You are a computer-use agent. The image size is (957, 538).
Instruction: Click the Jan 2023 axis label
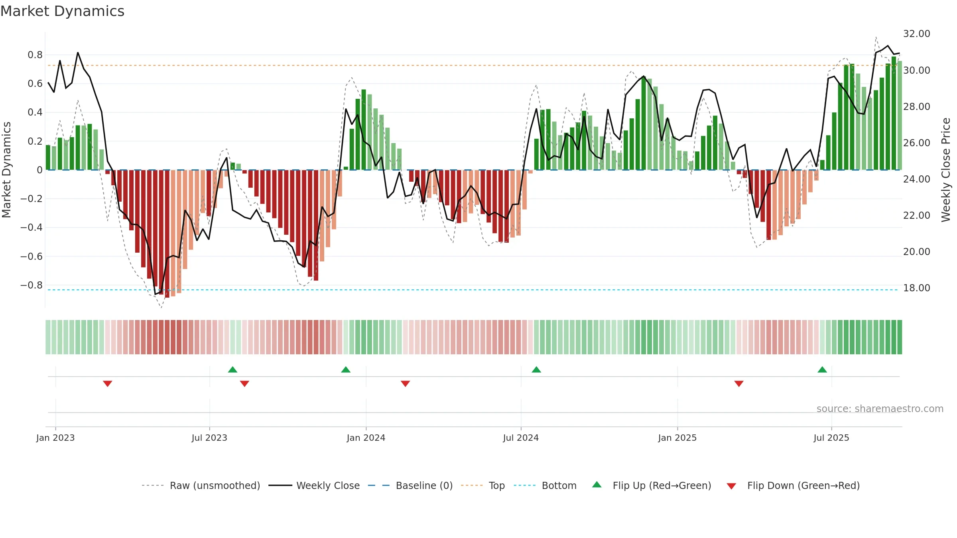click(x=55, y=438)
